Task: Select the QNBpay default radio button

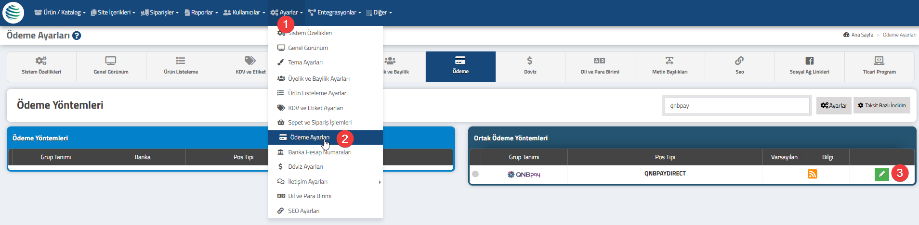Action: [475, 174]
